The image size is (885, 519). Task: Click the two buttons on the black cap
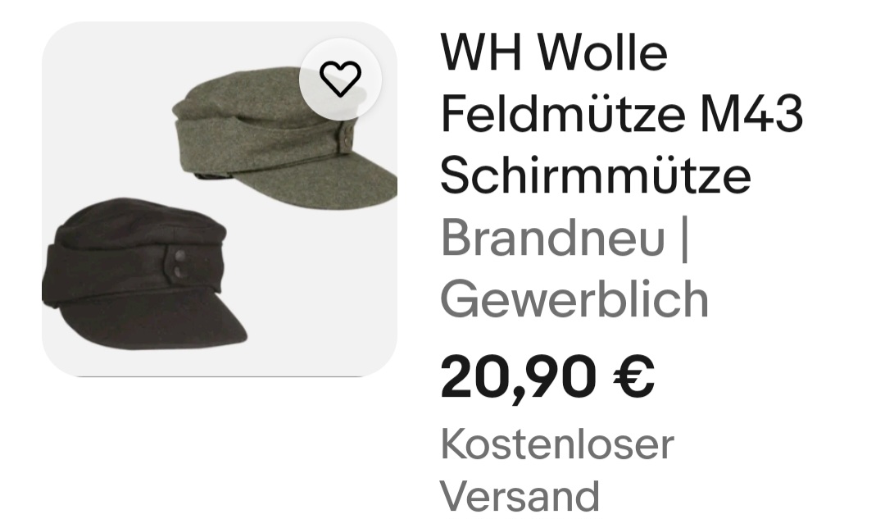pyautogui.click(x=179, y=264)
